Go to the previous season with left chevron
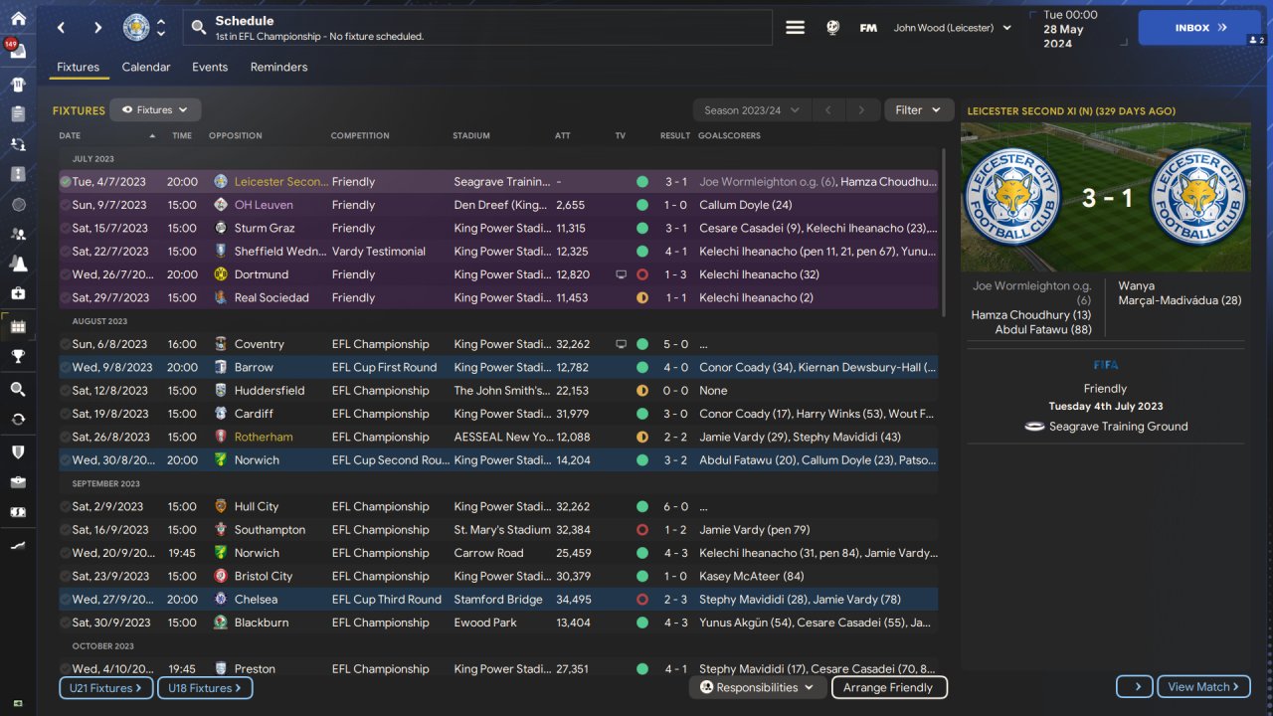Image resolution: width=1273 pixels, height=716 pixels. [x=828, y=110]
